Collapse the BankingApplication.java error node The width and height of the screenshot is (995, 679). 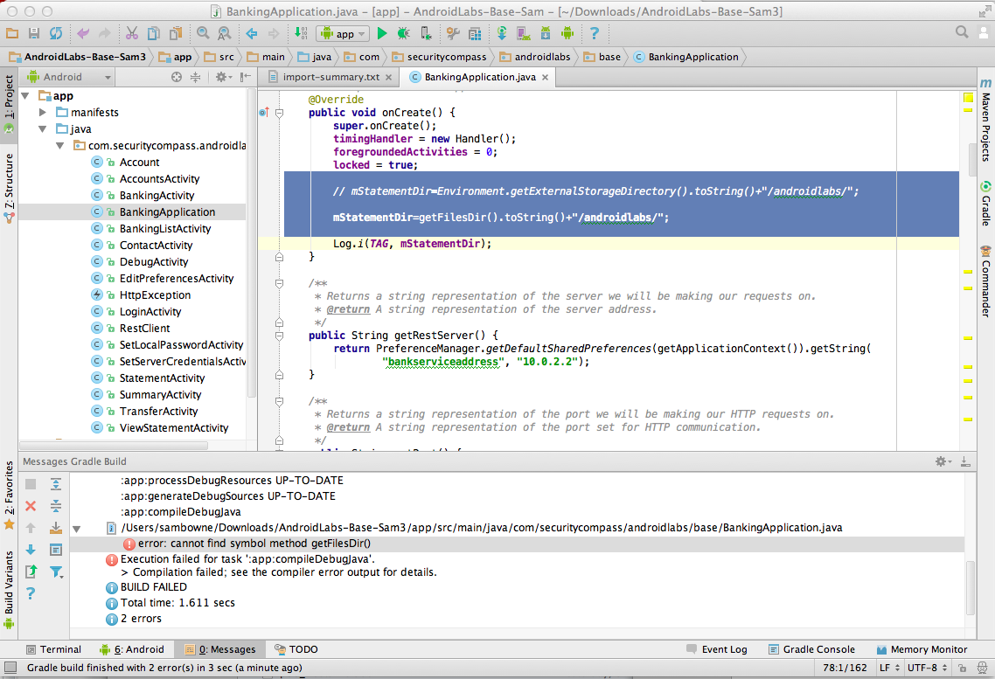(77, 528)
